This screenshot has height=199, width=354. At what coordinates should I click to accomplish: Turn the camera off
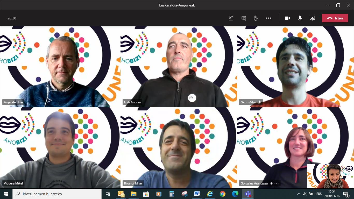(287, 18)
